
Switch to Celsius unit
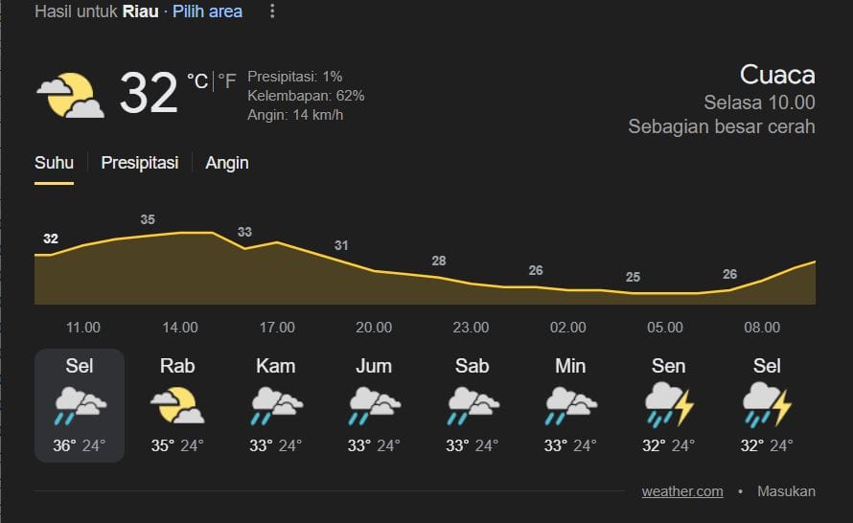coord(196,81)
